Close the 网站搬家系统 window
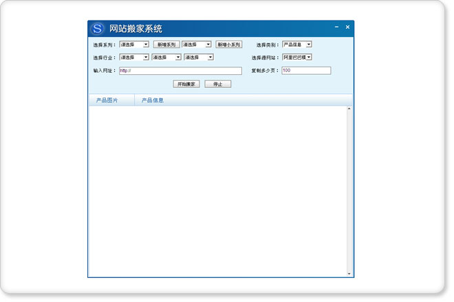 tap(347, 27)
